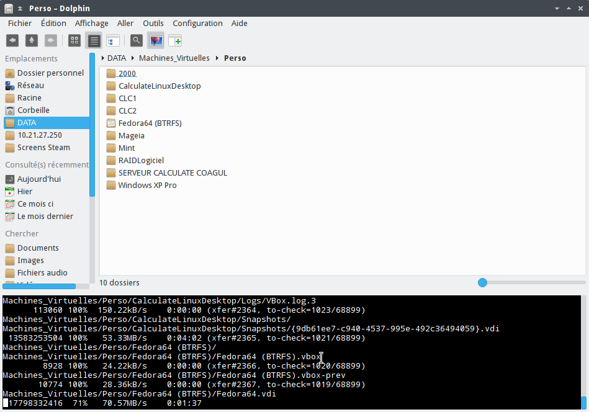Screen dimensions: 589x412
Task: Navigate to Machines_Virtuelles in breadcrumb
Action: 174,58
